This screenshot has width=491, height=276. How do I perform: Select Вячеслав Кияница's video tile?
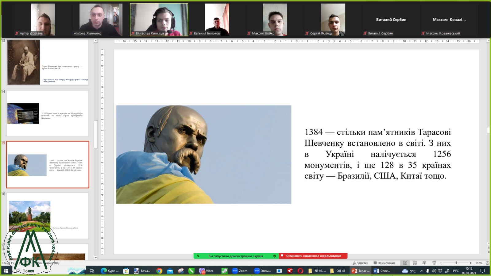[x=159, y=20]
